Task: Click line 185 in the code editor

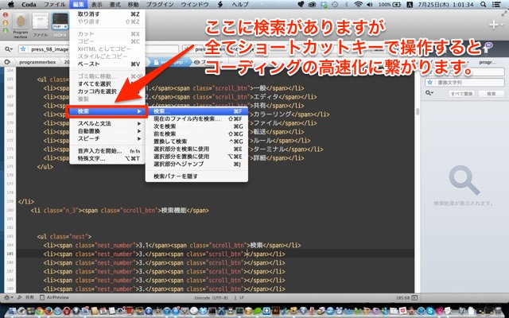Action: (215, 254)
